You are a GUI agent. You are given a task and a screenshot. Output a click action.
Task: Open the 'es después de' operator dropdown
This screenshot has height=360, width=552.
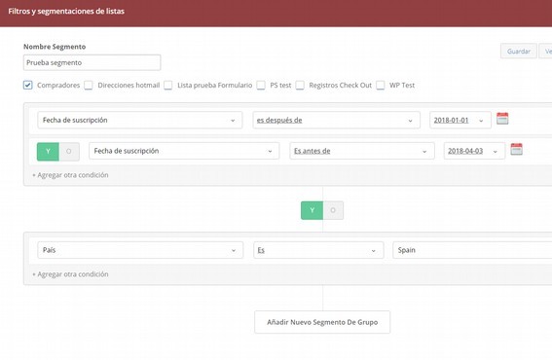pyautogui.click(x=336, y=120)
